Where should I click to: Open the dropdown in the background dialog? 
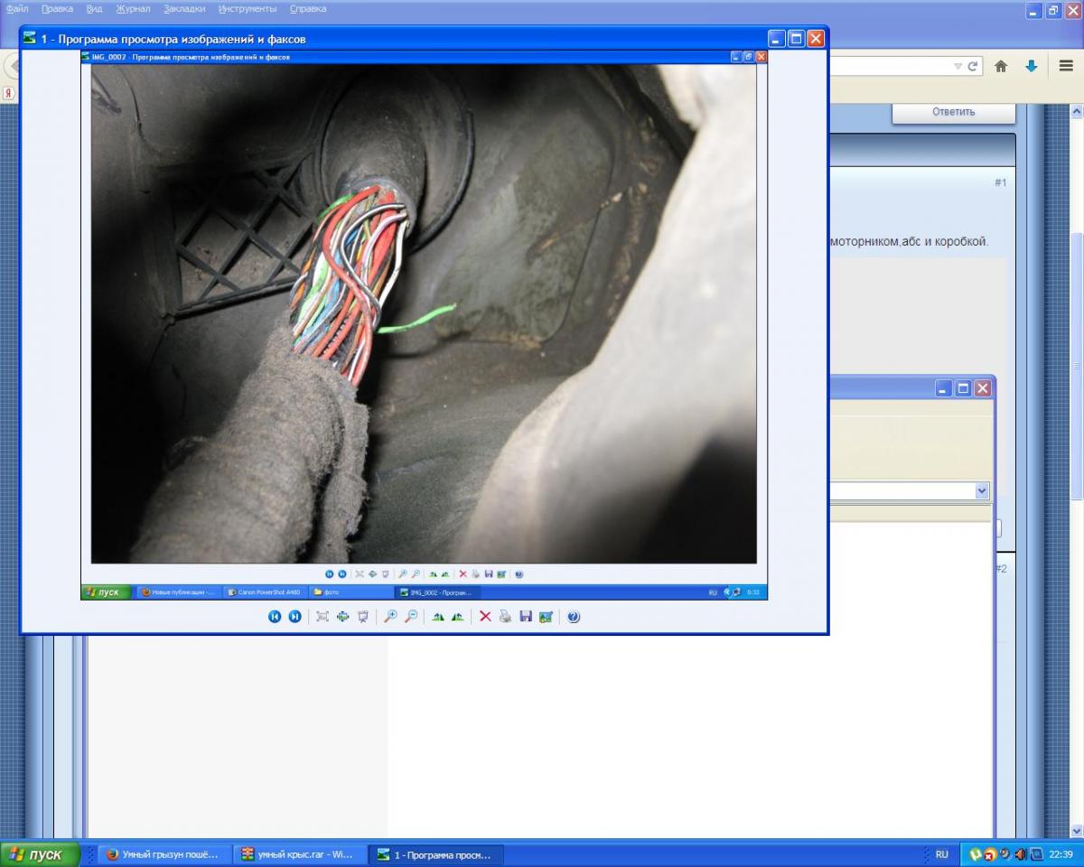click(x=982, y=490)
